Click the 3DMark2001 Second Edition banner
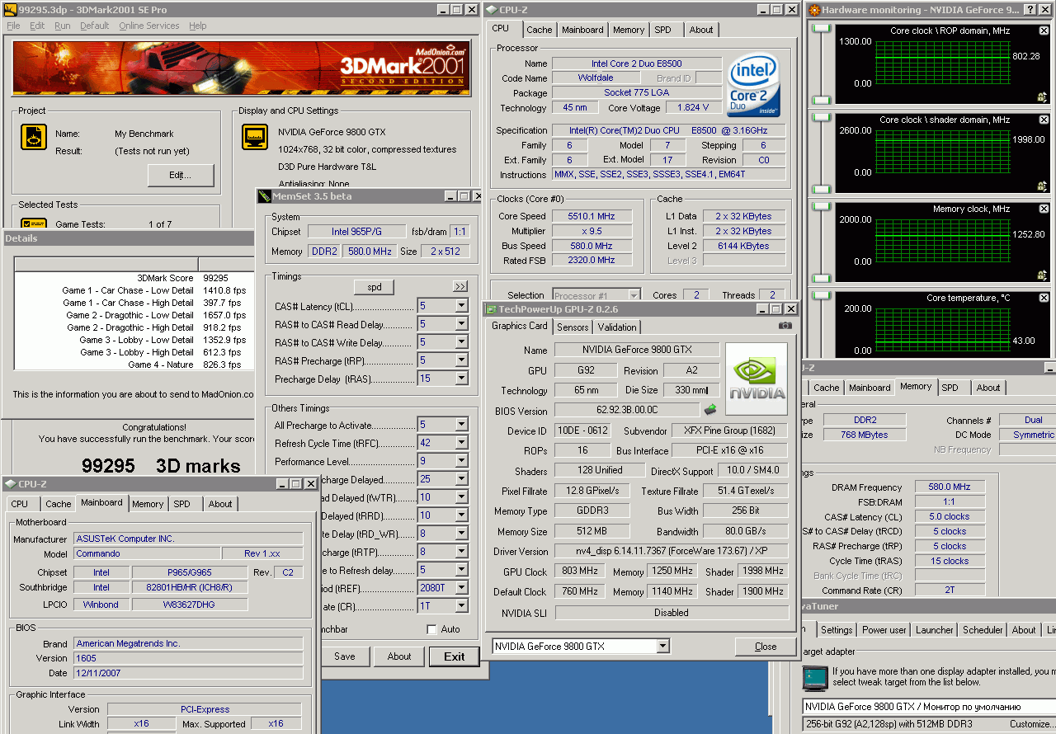 coord(240,68)
